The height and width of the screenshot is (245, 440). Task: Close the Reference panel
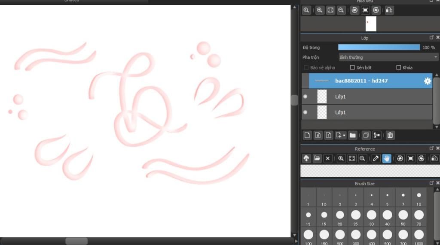click(438, 148)
